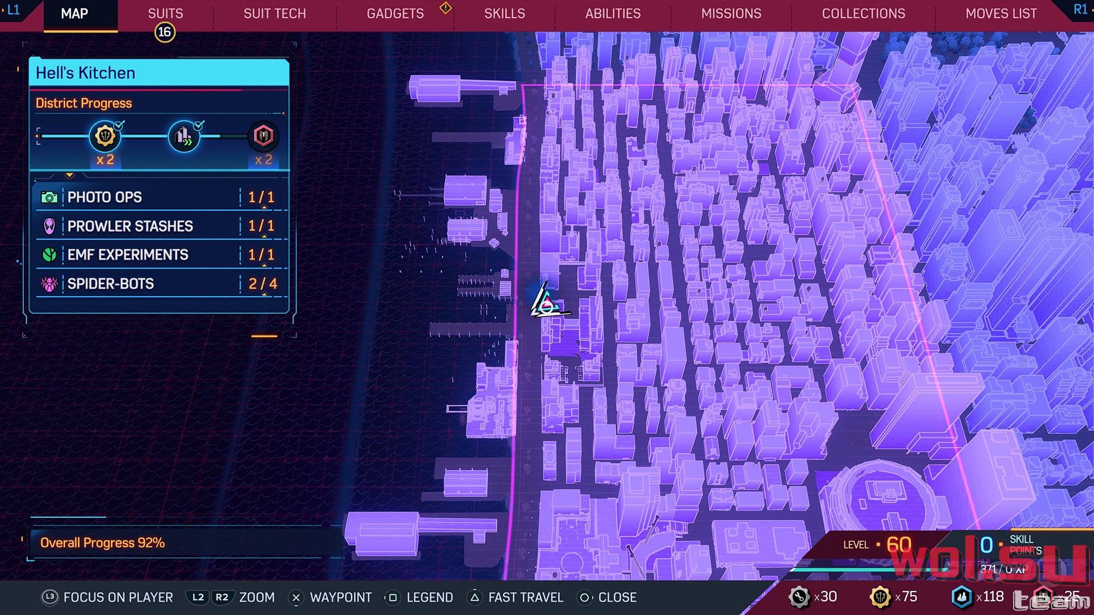Click the completed fast travel milestone
This screenshot has height=615, width=1094.
pos(184,136)
